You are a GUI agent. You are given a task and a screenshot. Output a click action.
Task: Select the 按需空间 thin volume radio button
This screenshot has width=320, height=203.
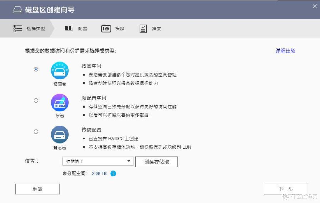[36, 69]
